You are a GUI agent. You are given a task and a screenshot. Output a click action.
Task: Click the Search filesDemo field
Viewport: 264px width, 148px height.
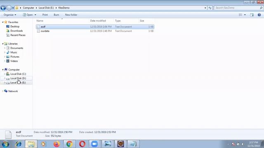pos(237,8)
